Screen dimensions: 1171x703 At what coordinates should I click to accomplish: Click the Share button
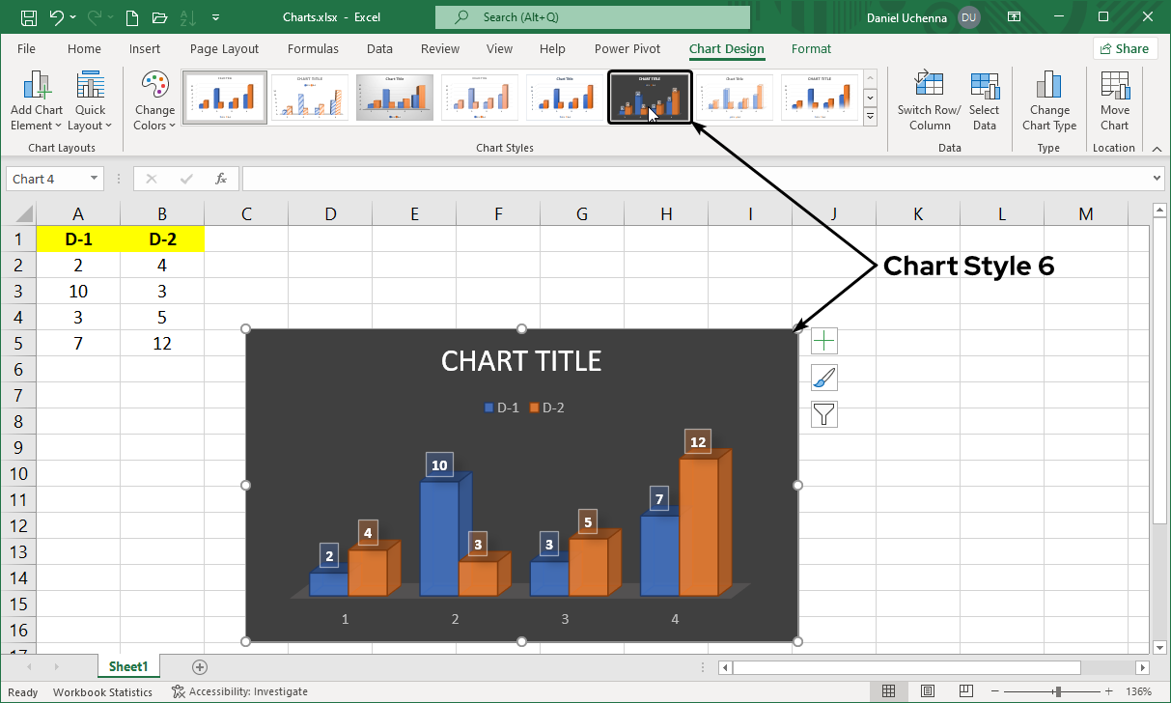click(x=1125, y=48)
